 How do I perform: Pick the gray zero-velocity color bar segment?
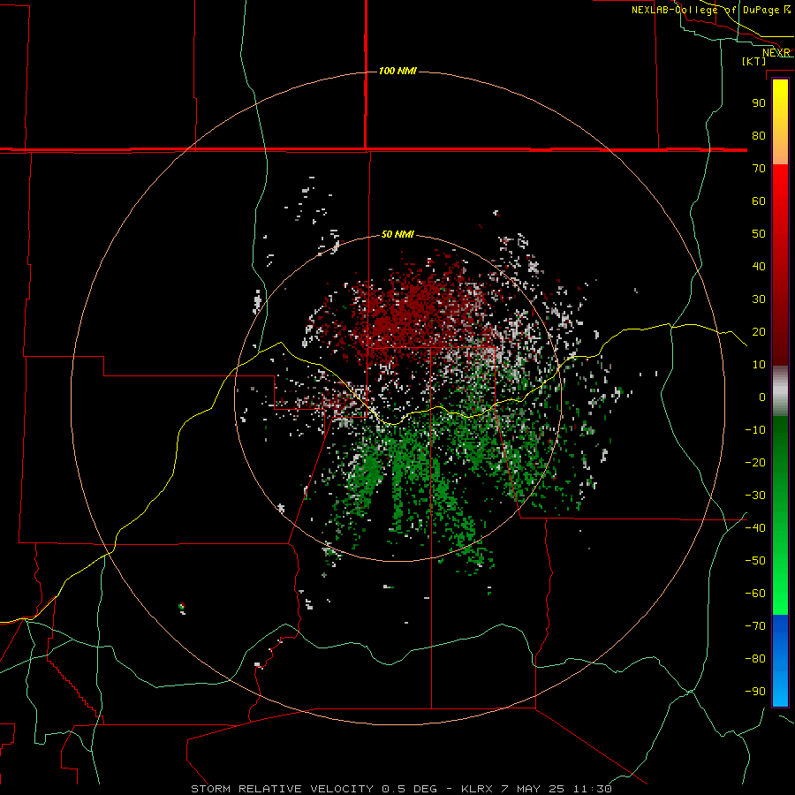click(x=780, y=391)
